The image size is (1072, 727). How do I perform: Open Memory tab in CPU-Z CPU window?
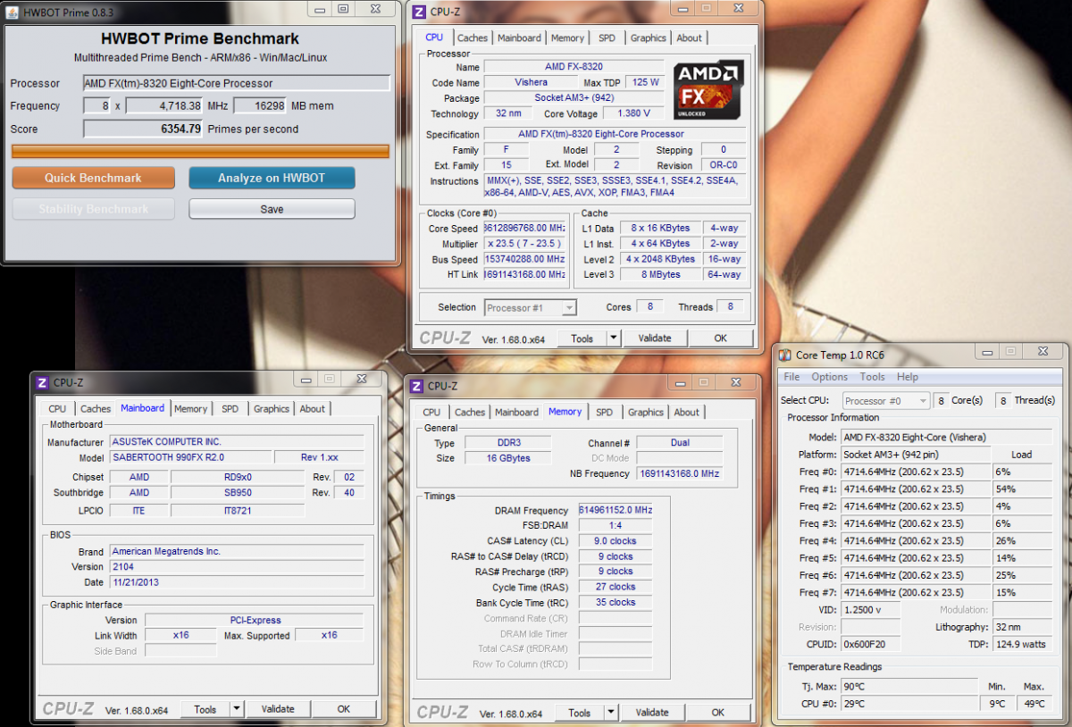coord(567,38)
